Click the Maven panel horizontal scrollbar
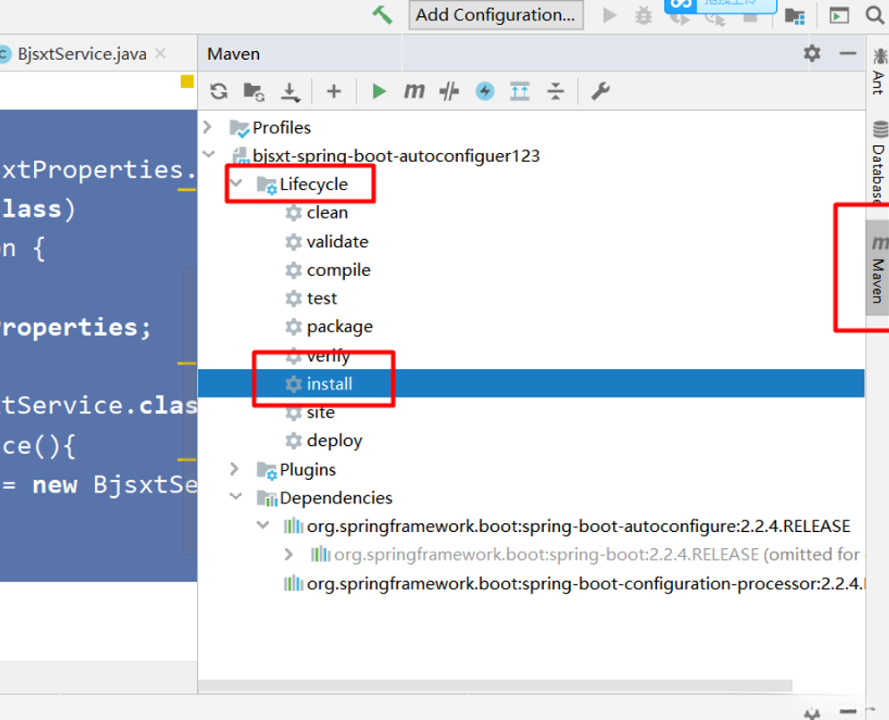This screenshot has height=720, width=889. click(496, 686)
